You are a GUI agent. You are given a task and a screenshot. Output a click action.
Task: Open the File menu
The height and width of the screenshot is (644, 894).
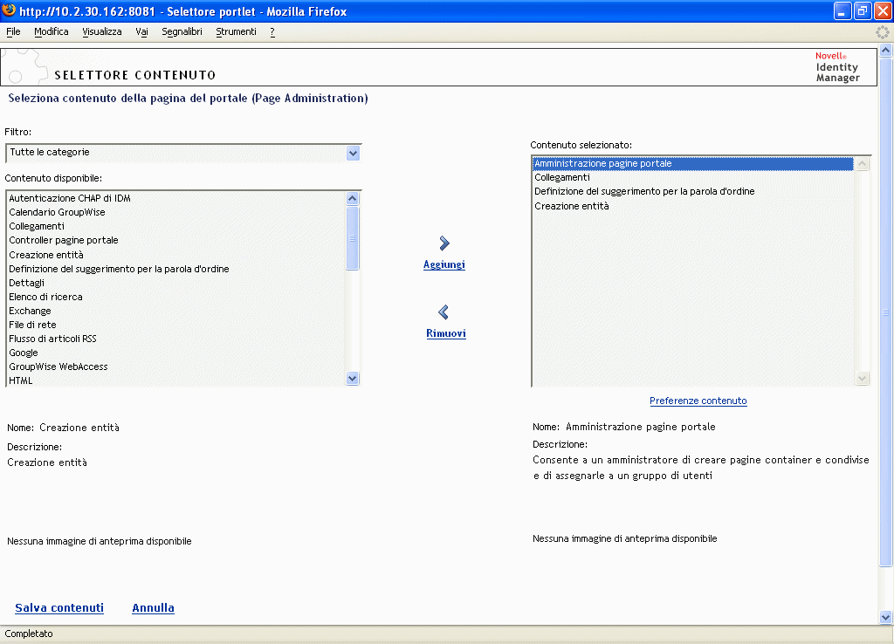(13, 31)
